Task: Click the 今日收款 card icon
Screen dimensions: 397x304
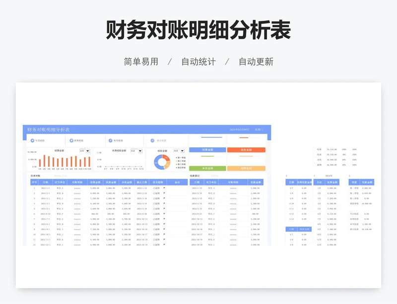Action: [x=32, y=140]
